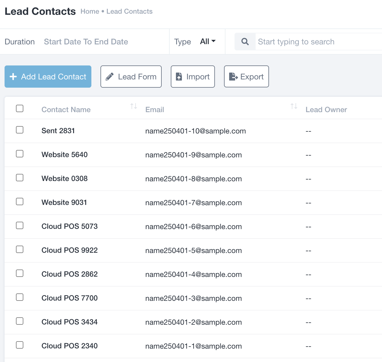Mark the Cloud POS 7700 checkbox
Viewport: 382px width, 362px height.
click(20, 297)
